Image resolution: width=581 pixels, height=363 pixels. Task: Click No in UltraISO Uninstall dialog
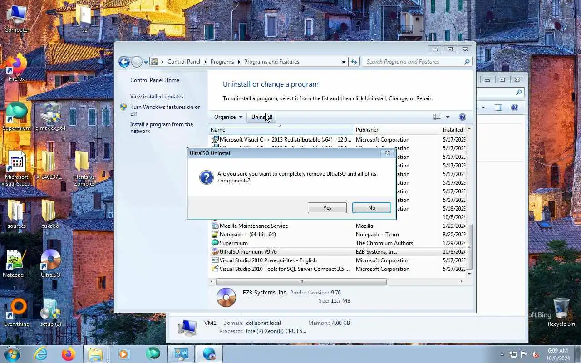click(x=371, y=208)
